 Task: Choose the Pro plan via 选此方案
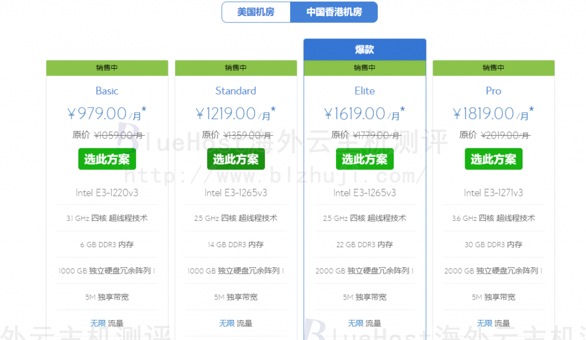[x=493, y=159]
